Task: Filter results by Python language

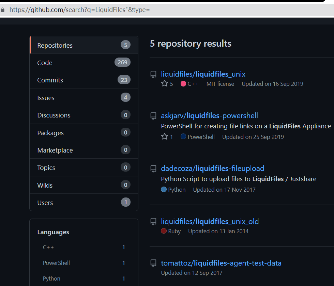Action: coord(84,279)
